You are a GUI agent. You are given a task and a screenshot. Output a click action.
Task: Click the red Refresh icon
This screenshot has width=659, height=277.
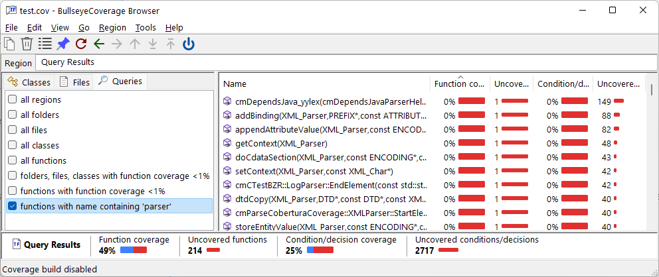click(x=81, y=44)
